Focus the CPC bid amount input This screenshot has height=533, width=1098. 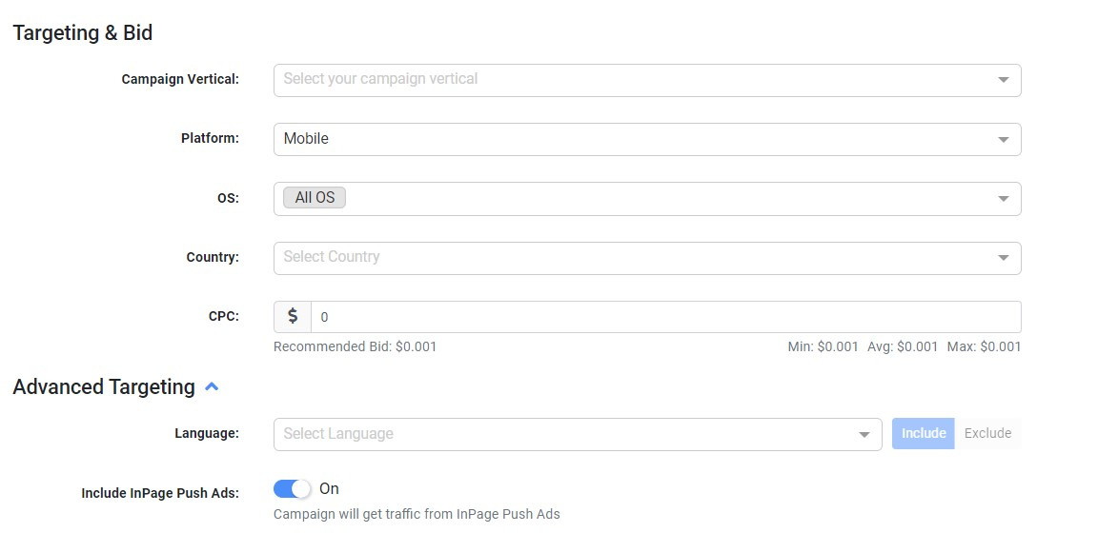pos(665,317)
